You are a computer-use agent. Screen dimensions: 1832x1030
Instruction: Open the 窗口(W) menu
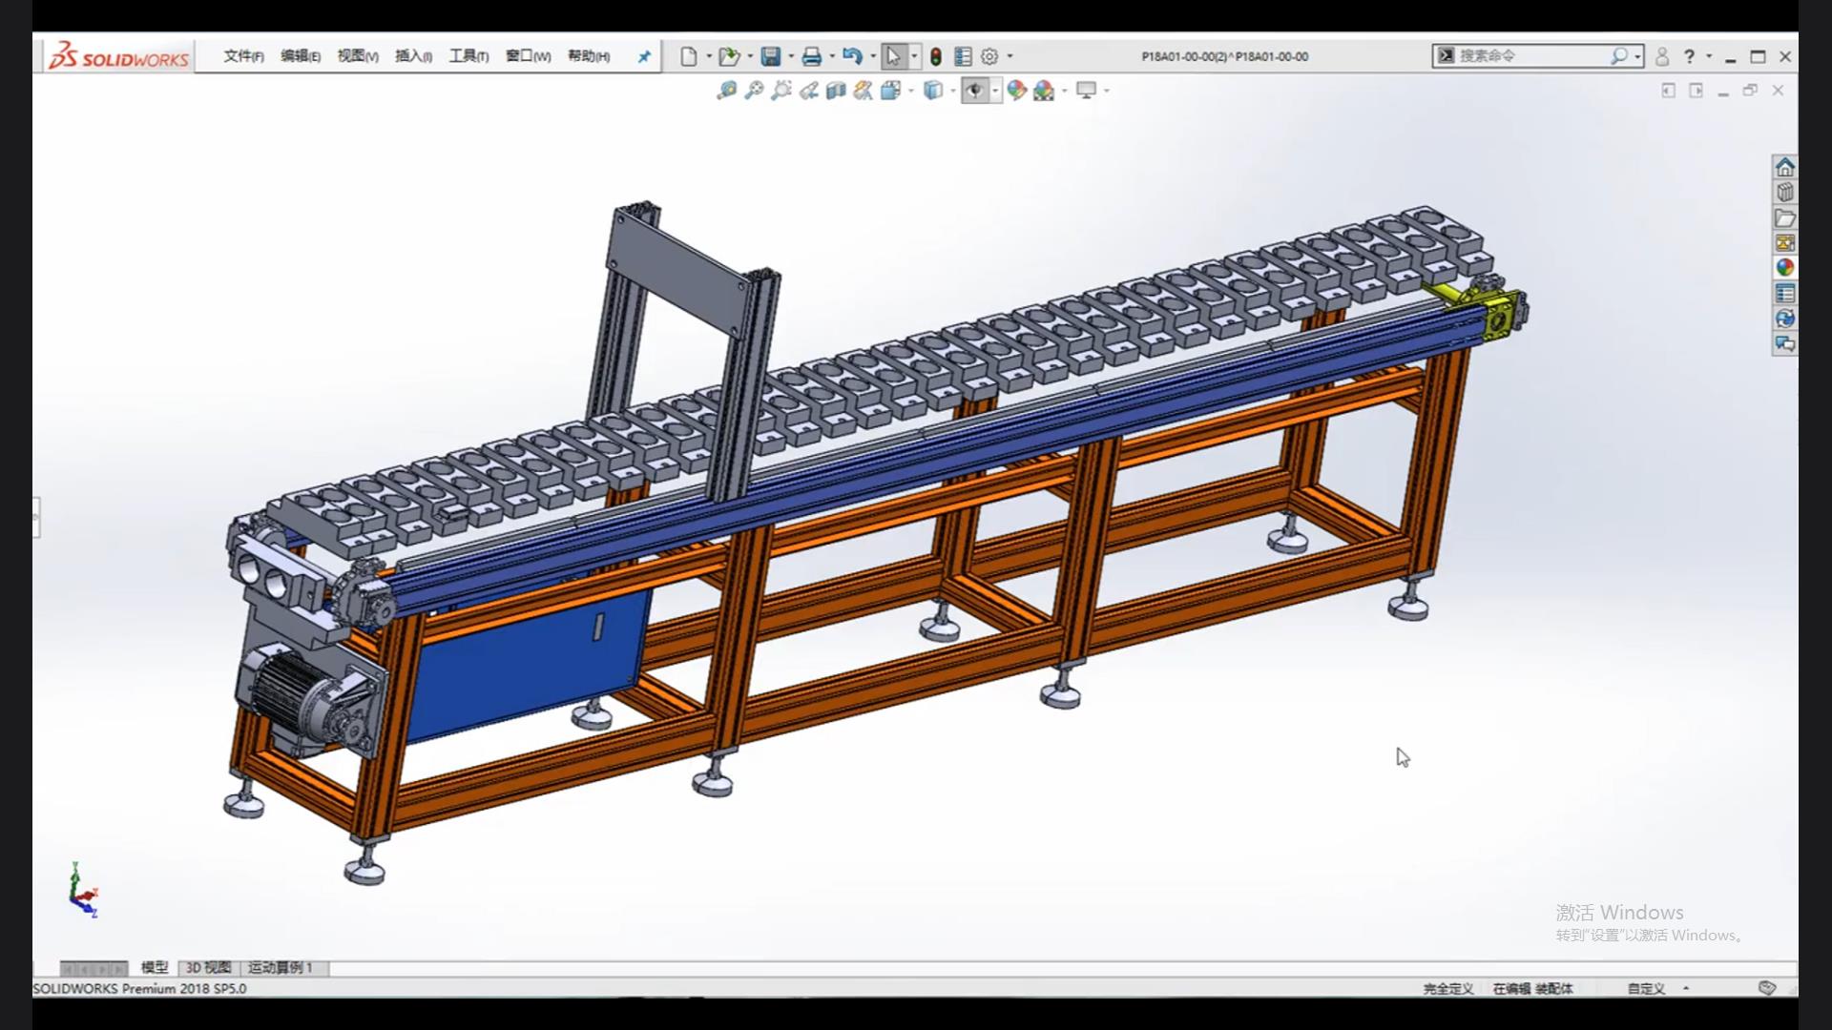click(x=528, y=56)
